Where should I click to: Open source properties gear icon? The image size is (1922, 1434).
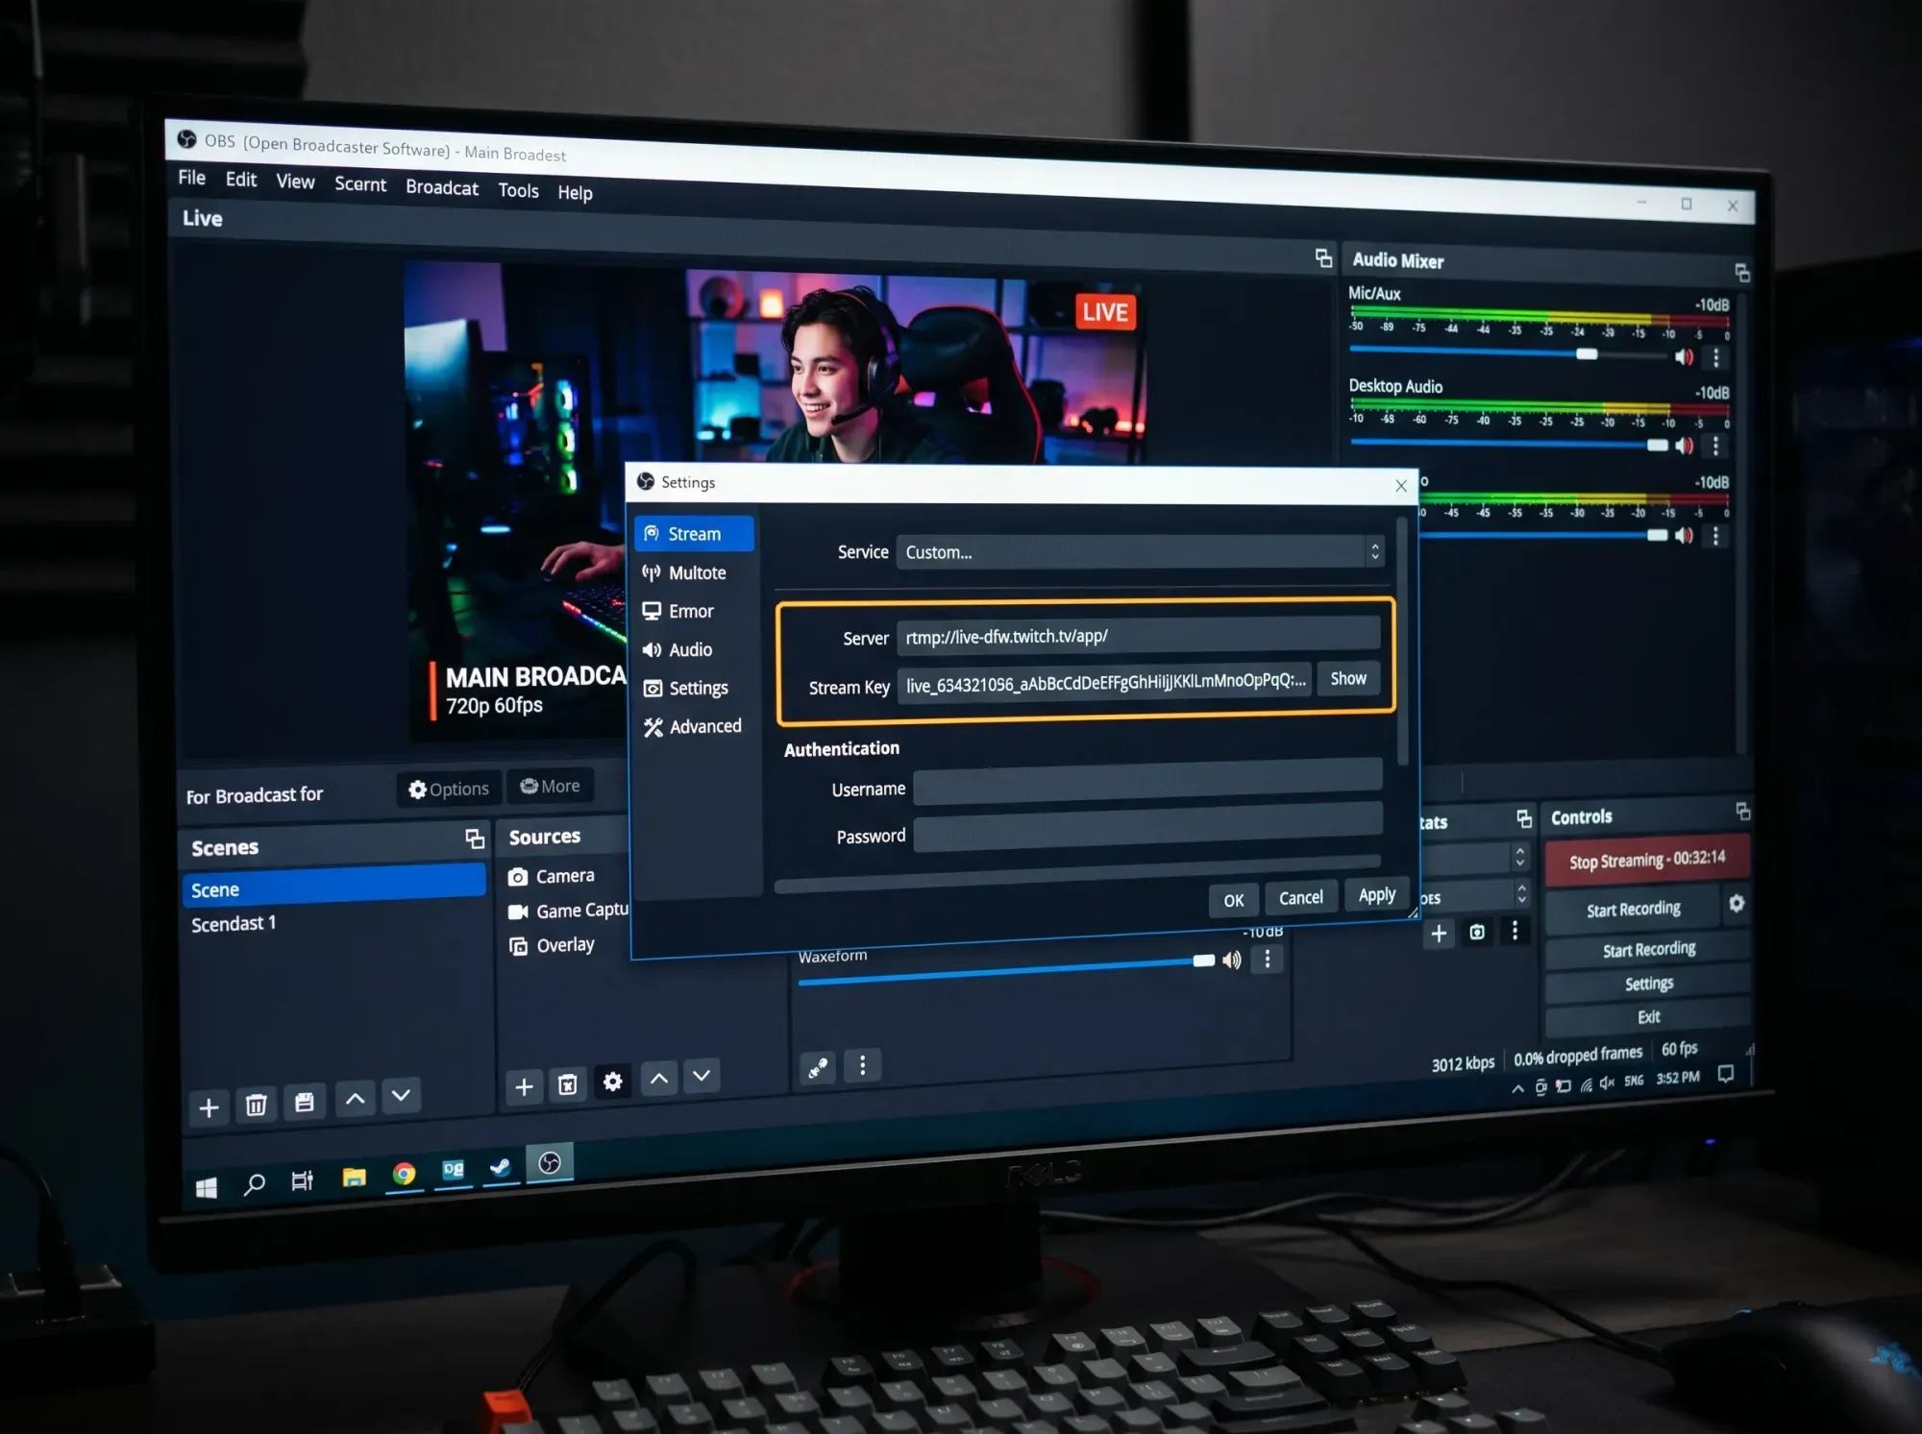point(612,1082)
